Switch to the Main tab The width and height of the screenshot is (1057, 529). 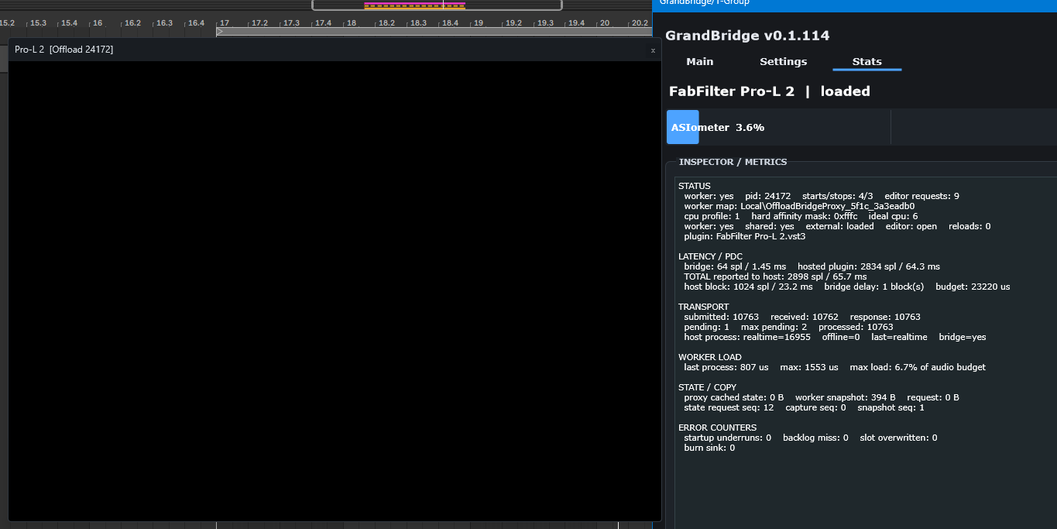(699, 61)
